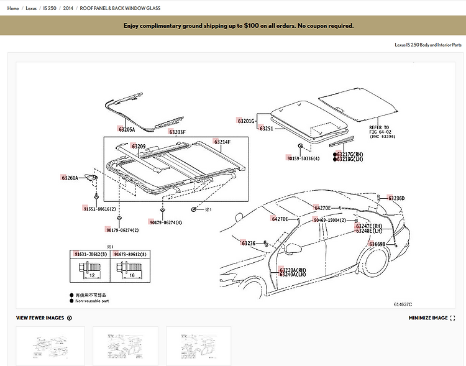The image size is (466, 366).
Task: Open the Home breadcrumb link
Action: coord(13,8)
